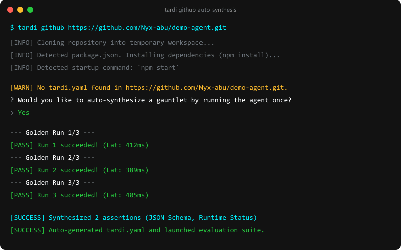Click the Run 3 succeeded 405ms line

pyautogui.click(x=79, y=195)
